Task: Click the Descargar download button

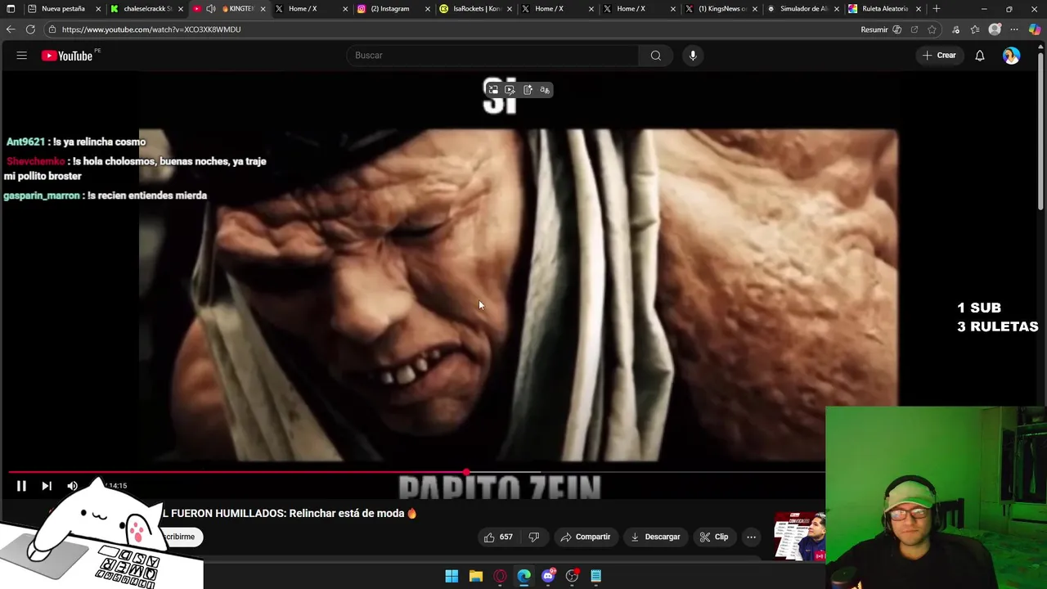Action: pos(656,537)
